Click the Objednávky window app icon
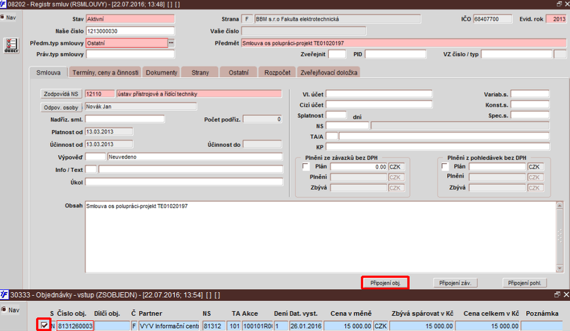This screenshot has height=331, width=570. point(4,295)
